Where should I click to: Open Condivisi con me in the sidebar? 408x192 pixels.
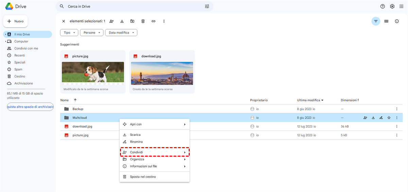(26, 48)
